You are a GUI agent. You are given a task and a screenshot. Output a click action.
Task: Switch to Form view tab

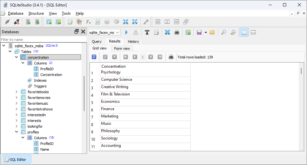click(x=122, y=49)
